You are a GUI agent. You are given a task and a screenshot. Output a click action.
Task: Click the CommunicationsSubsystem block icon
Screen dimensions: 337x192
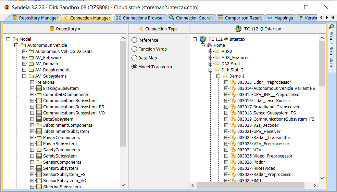(x=39, y=101)
